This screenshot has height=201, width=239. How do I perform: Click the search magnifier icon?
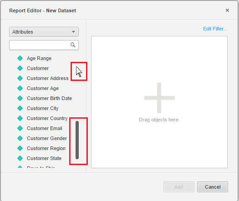tap(73, 45)
